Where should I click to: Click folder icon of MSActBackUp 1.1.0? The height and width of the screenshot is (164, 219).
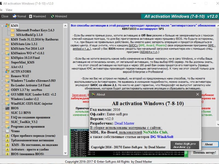(13, 35)
